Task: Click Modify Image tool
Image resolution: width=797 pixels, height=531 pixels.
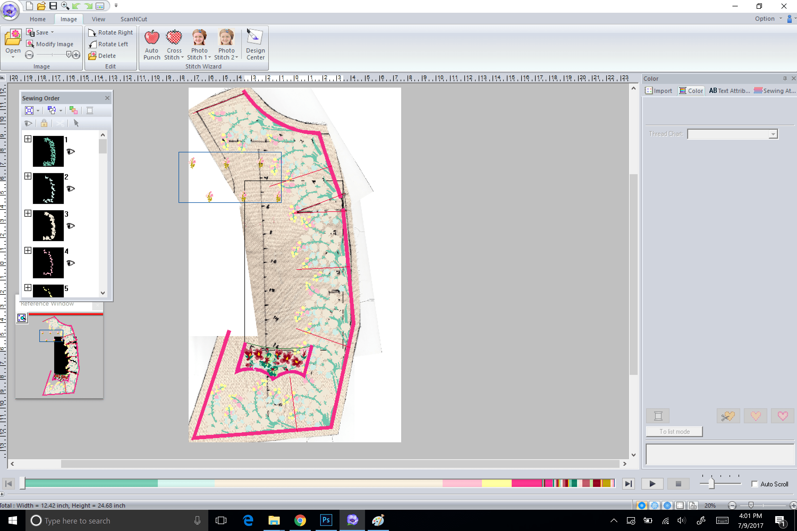Action: click(30, 44)
